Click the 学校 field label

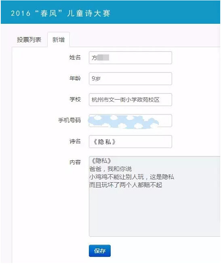75,99
